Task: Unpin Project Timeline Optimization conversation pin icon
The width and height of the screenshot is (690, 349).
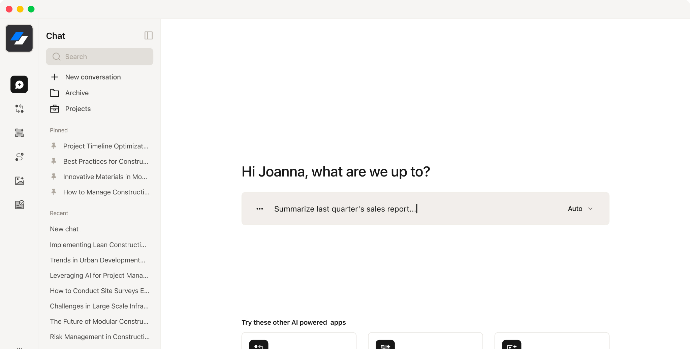Action: pos(54,146)
